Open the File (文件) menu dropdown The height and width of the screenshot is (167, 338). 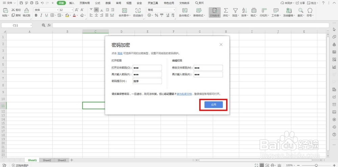9,3
